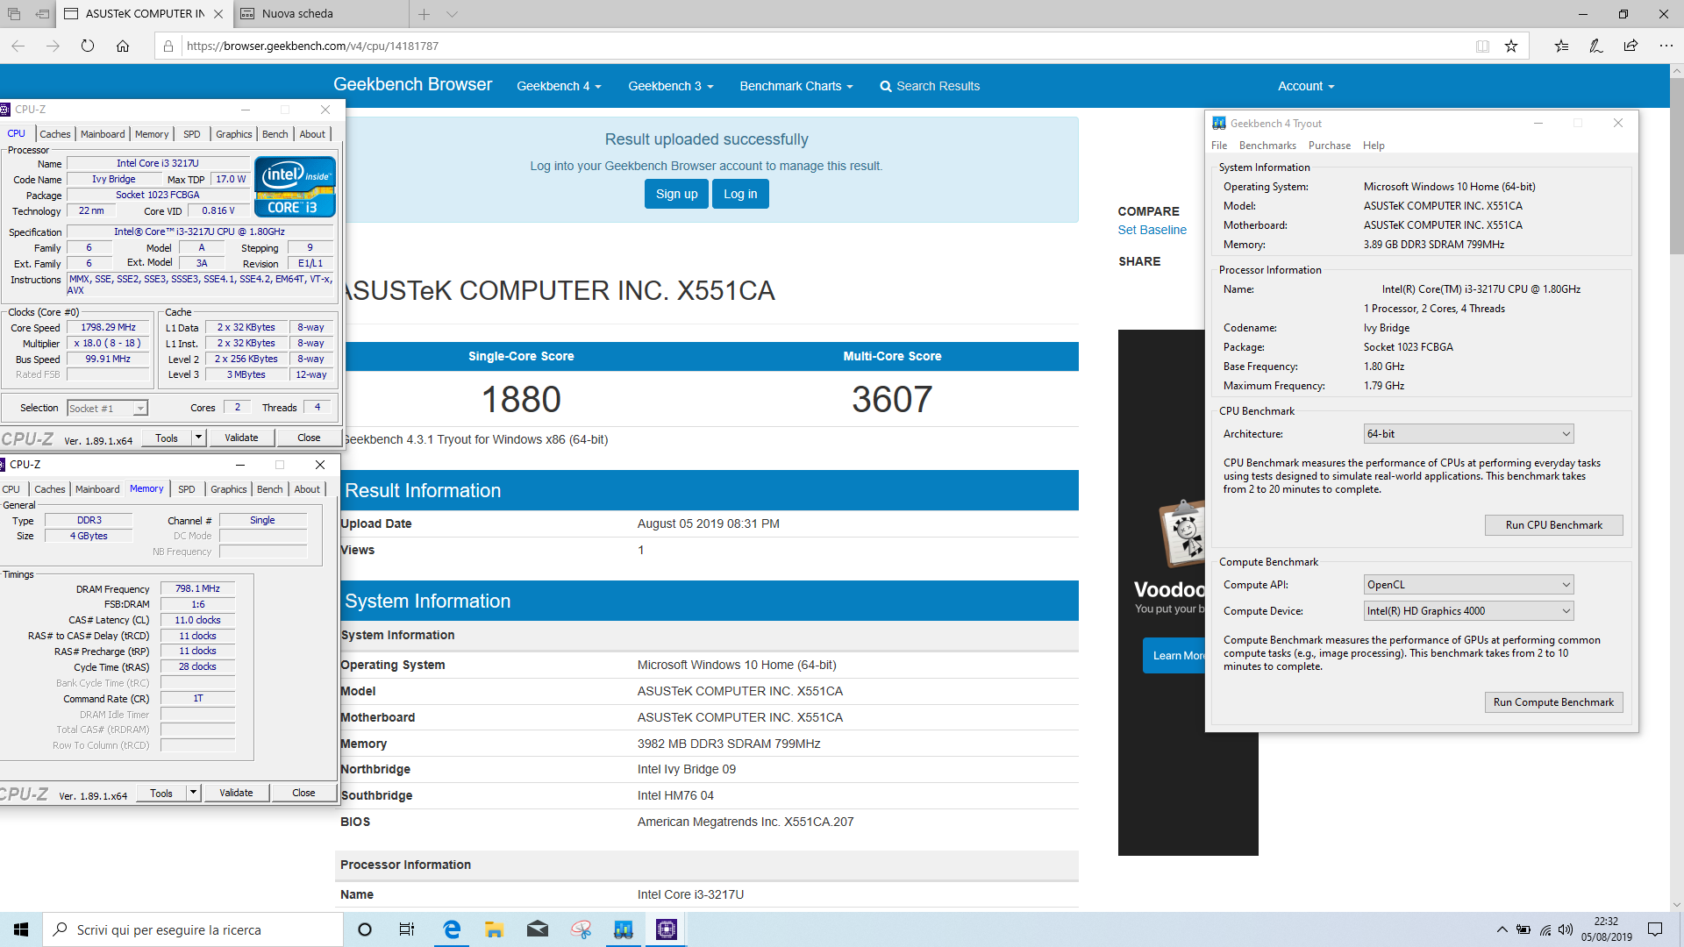Open Benchmarks menu in Geekbench 4
This screenshot has width=1684, height=947.
pyautogui.click(x=1267, y=146)
